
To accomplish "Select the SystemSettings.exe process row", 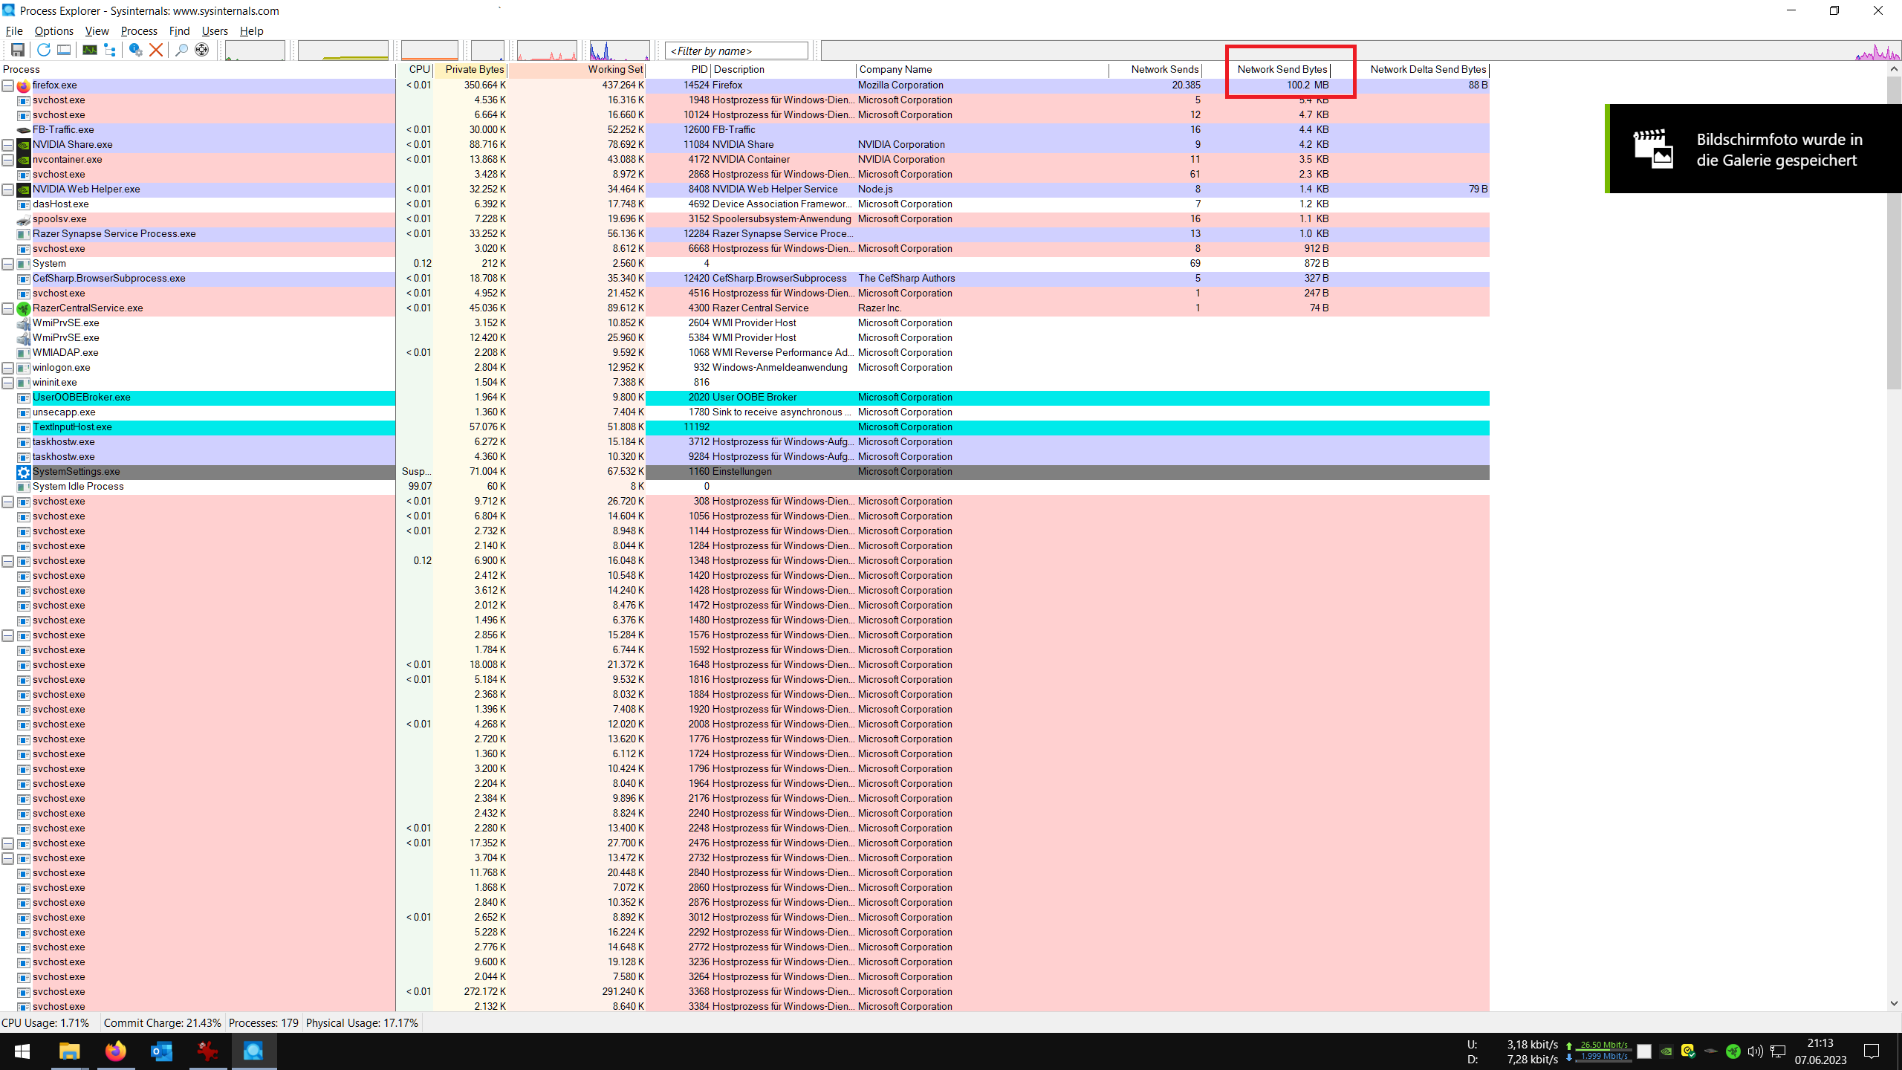I will [76, 472].
